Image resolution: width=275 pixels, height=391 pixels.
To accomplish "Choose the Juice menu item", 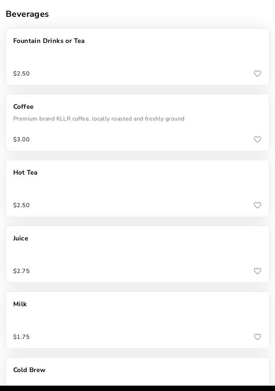I will coord(21,239).
